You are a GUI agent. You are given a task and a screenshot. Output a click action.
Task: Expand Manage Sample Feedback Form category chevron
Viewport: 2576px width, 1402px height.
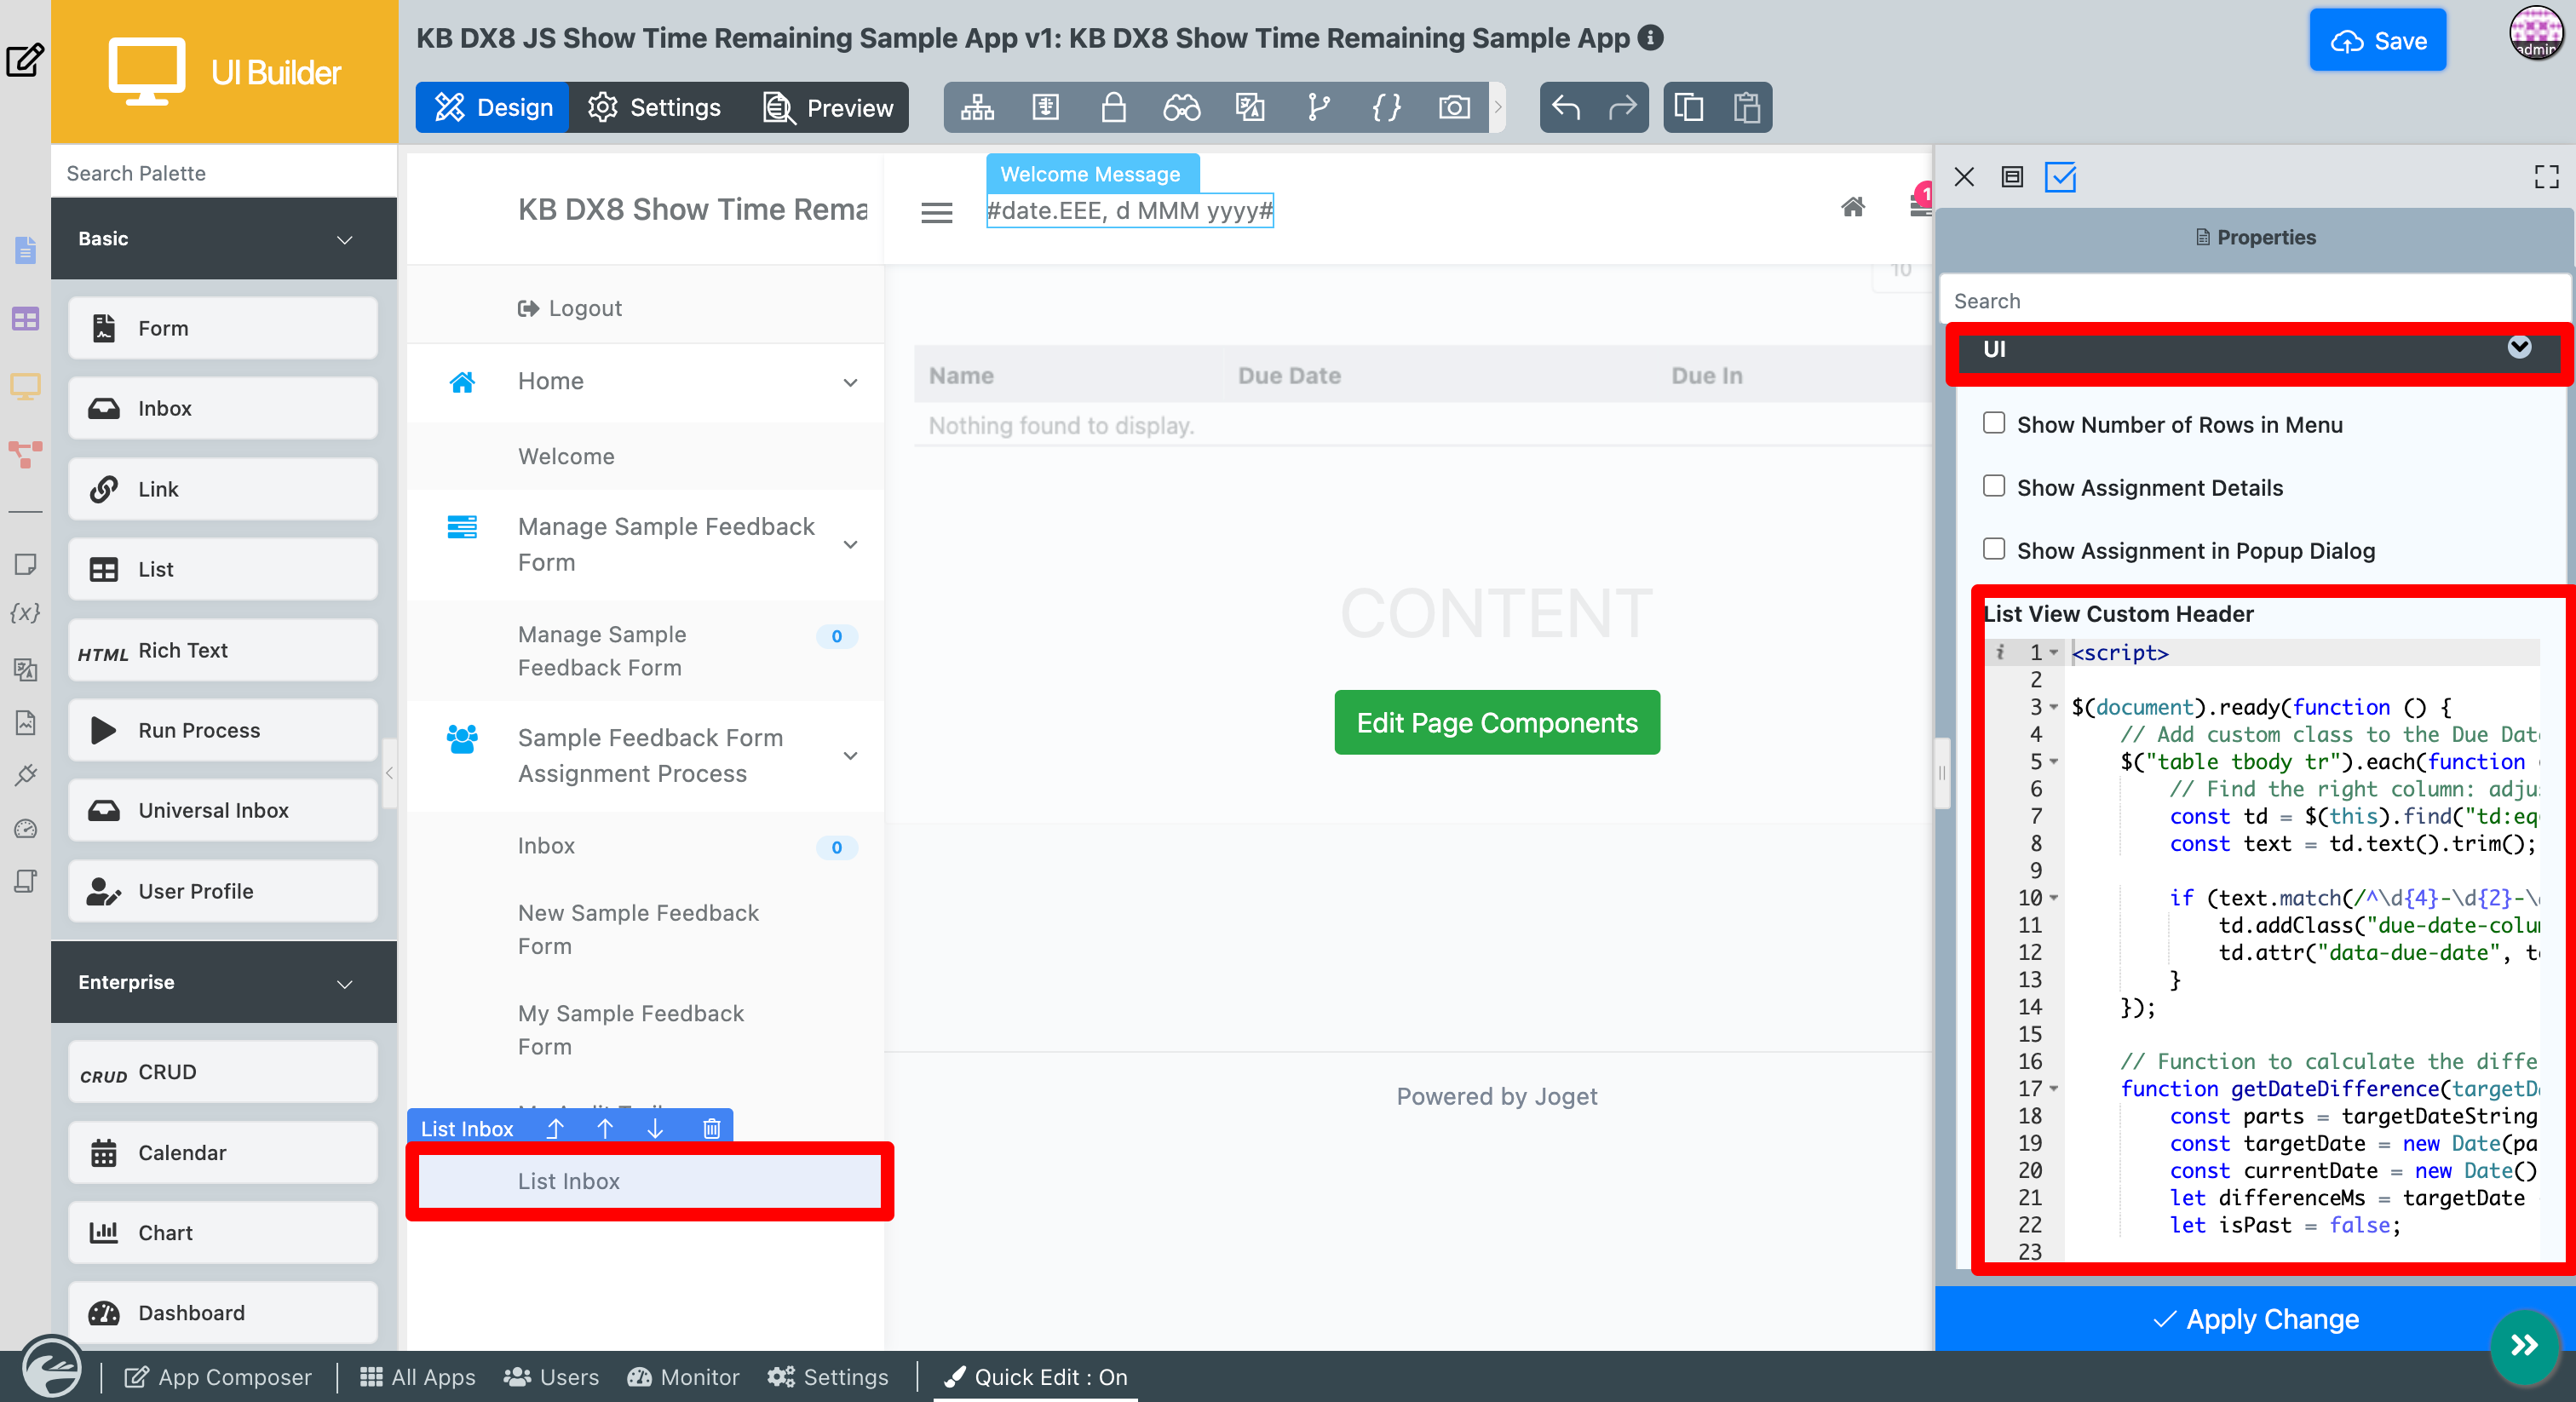pos(850,544)
